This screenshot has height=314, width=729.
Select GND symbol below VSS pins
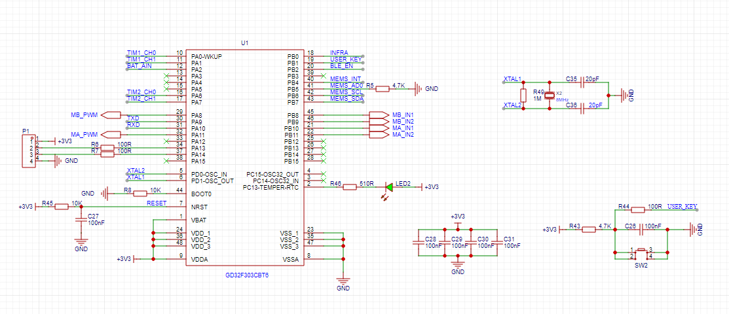pyautogui.click(x=343, y=281)
